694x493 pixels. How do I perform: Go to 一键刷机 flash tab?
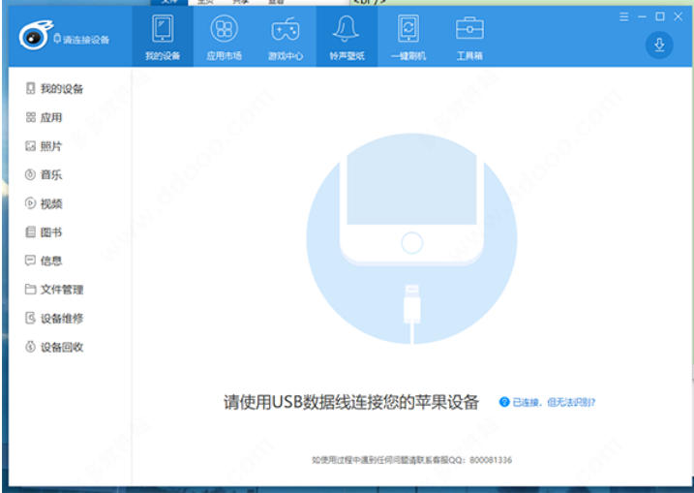point(408,37)
